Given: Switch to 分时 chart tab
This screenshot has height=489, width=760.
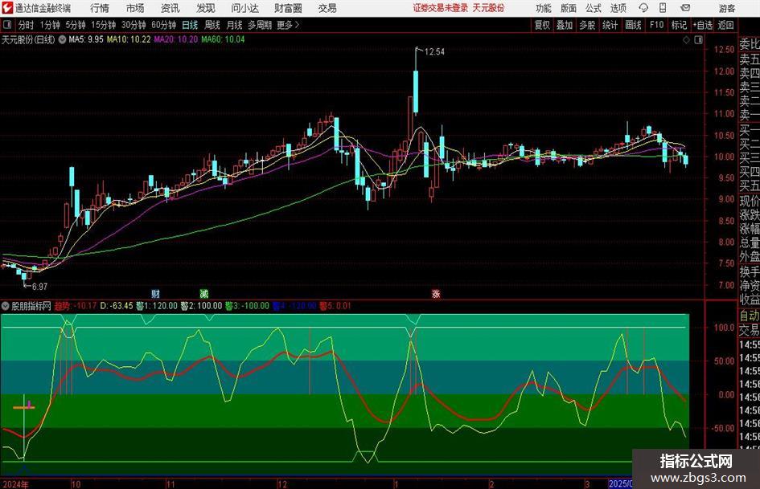Looking at the screenshot, I should (26, 25).
